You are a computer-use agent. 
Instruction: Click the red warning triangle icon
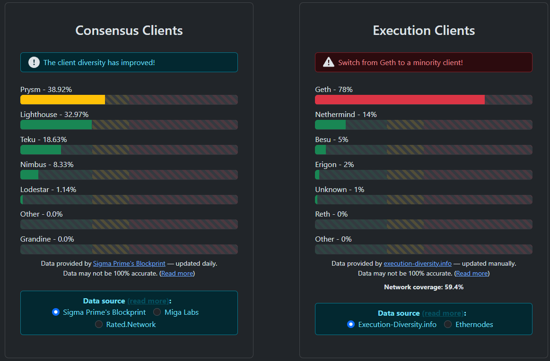click(x=328, y=62)
